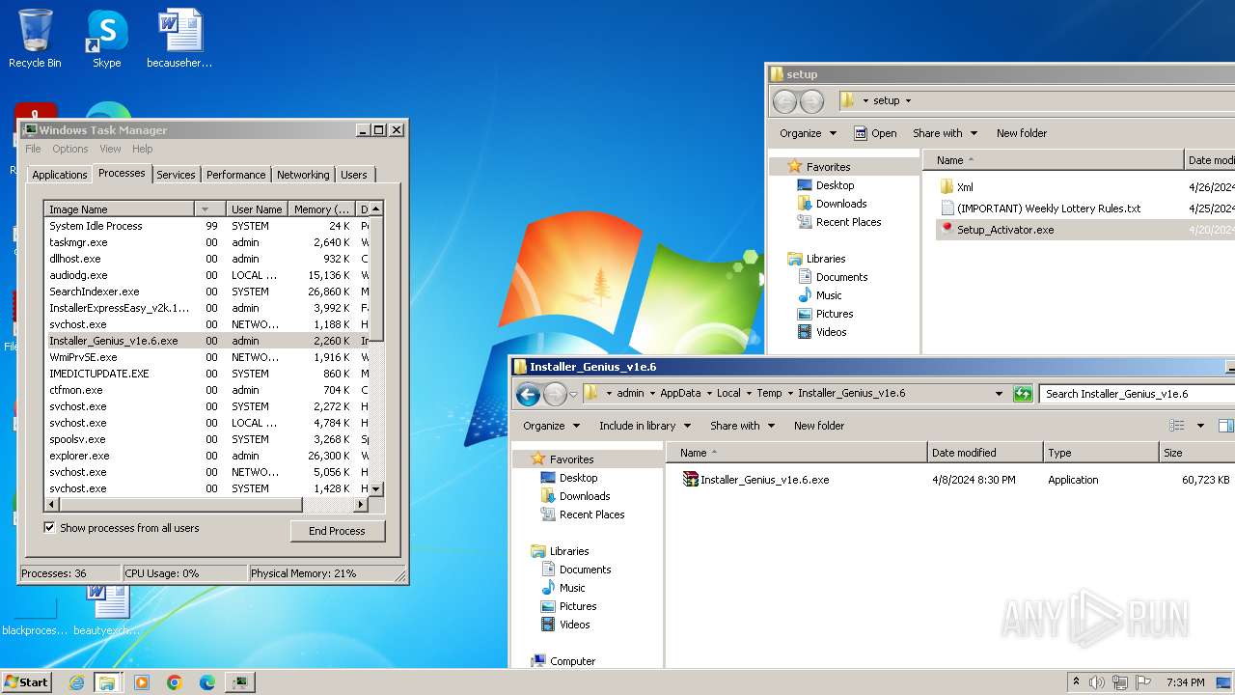
Task: Sort processes by Memory column
Action: point(321,209)
